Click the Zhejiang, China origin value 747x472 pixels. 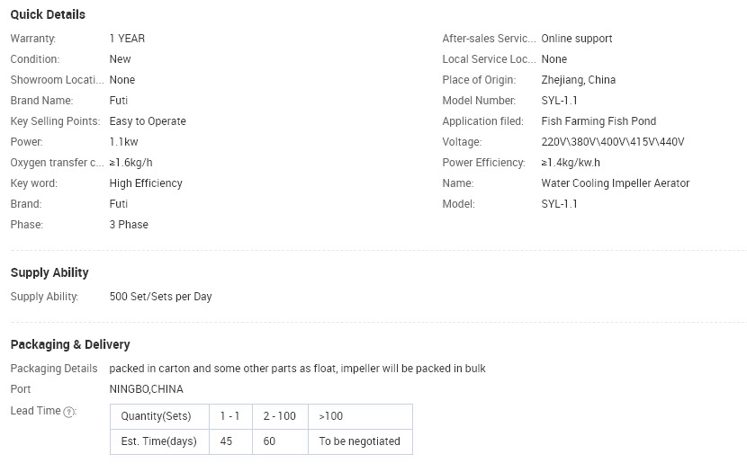coord(579,80)
